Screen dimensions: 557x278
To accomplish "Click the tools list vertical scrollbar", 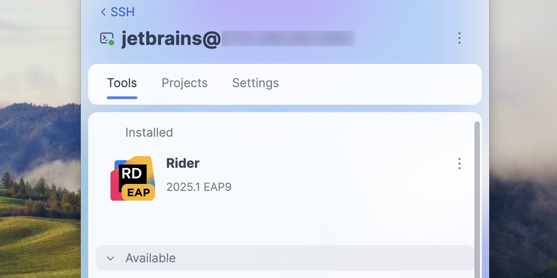I will 477,195.
